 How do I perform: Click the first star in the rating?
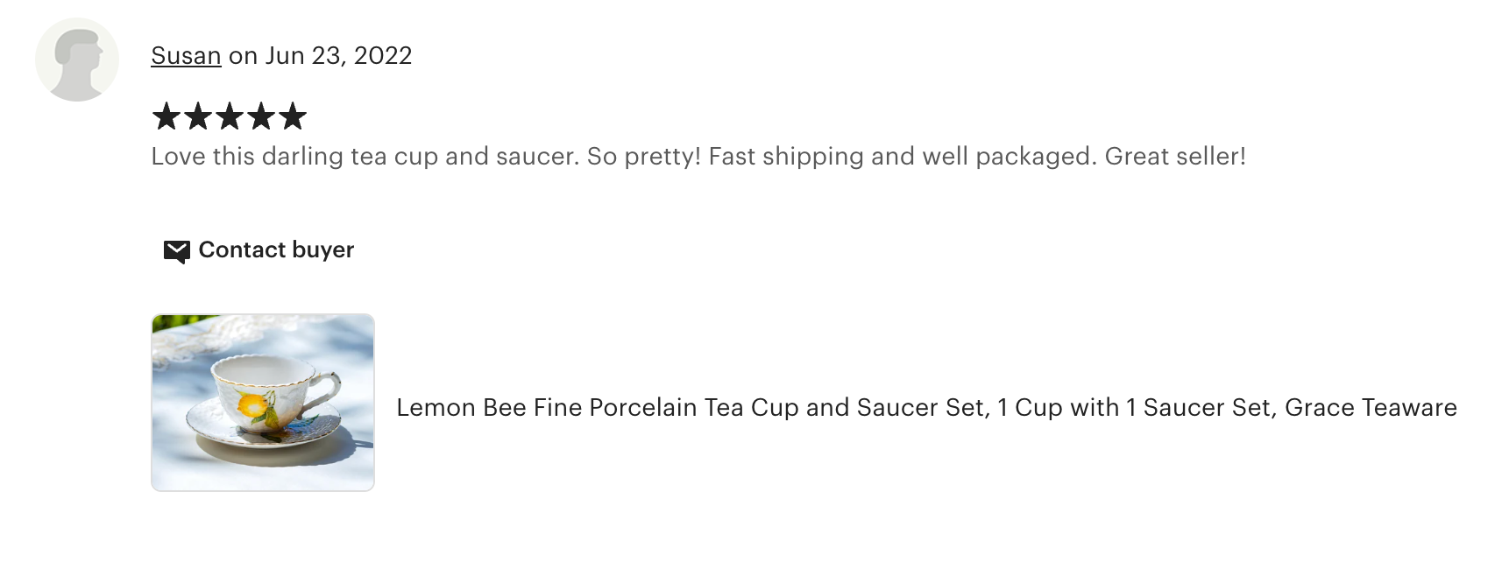(x=166, y=116)
